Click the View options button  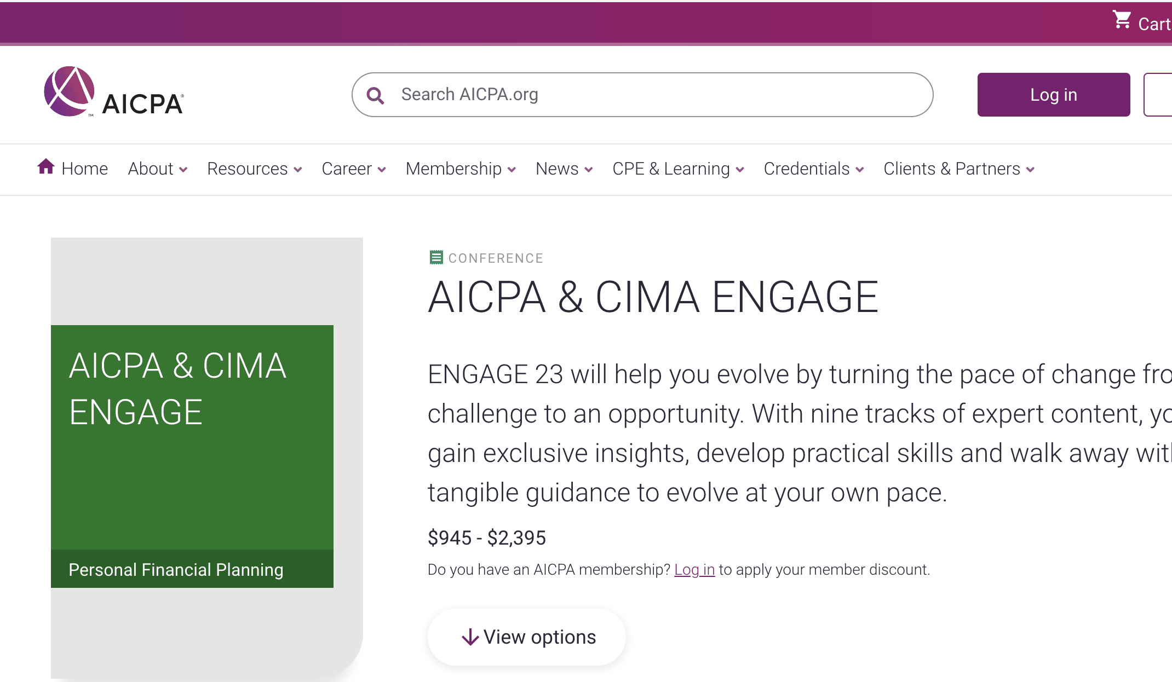[x=527, y=637]
